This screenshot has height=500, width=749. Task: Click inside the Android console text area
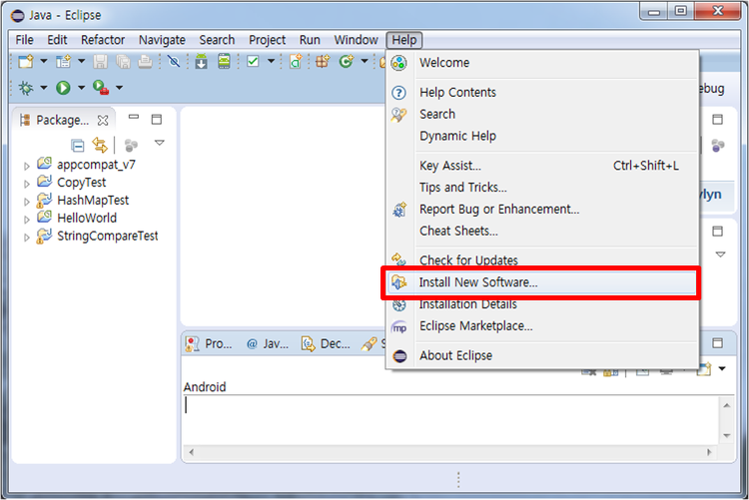pos(450,420)
